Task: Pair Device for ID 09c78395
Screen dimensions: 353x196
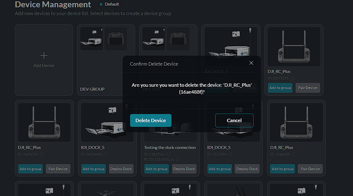Action: [x=308, y=88]
